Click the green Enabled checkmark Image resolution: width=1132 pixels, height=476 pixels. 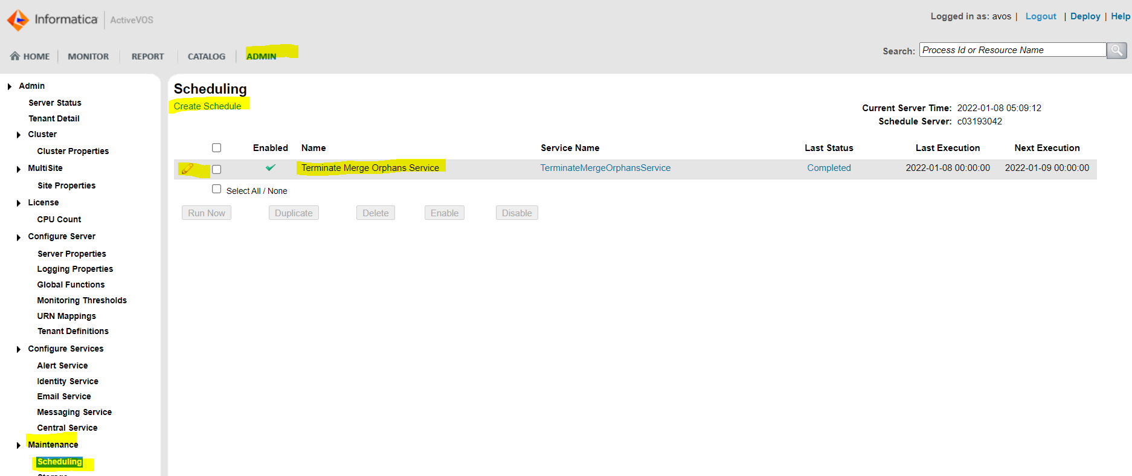point(271,167)
